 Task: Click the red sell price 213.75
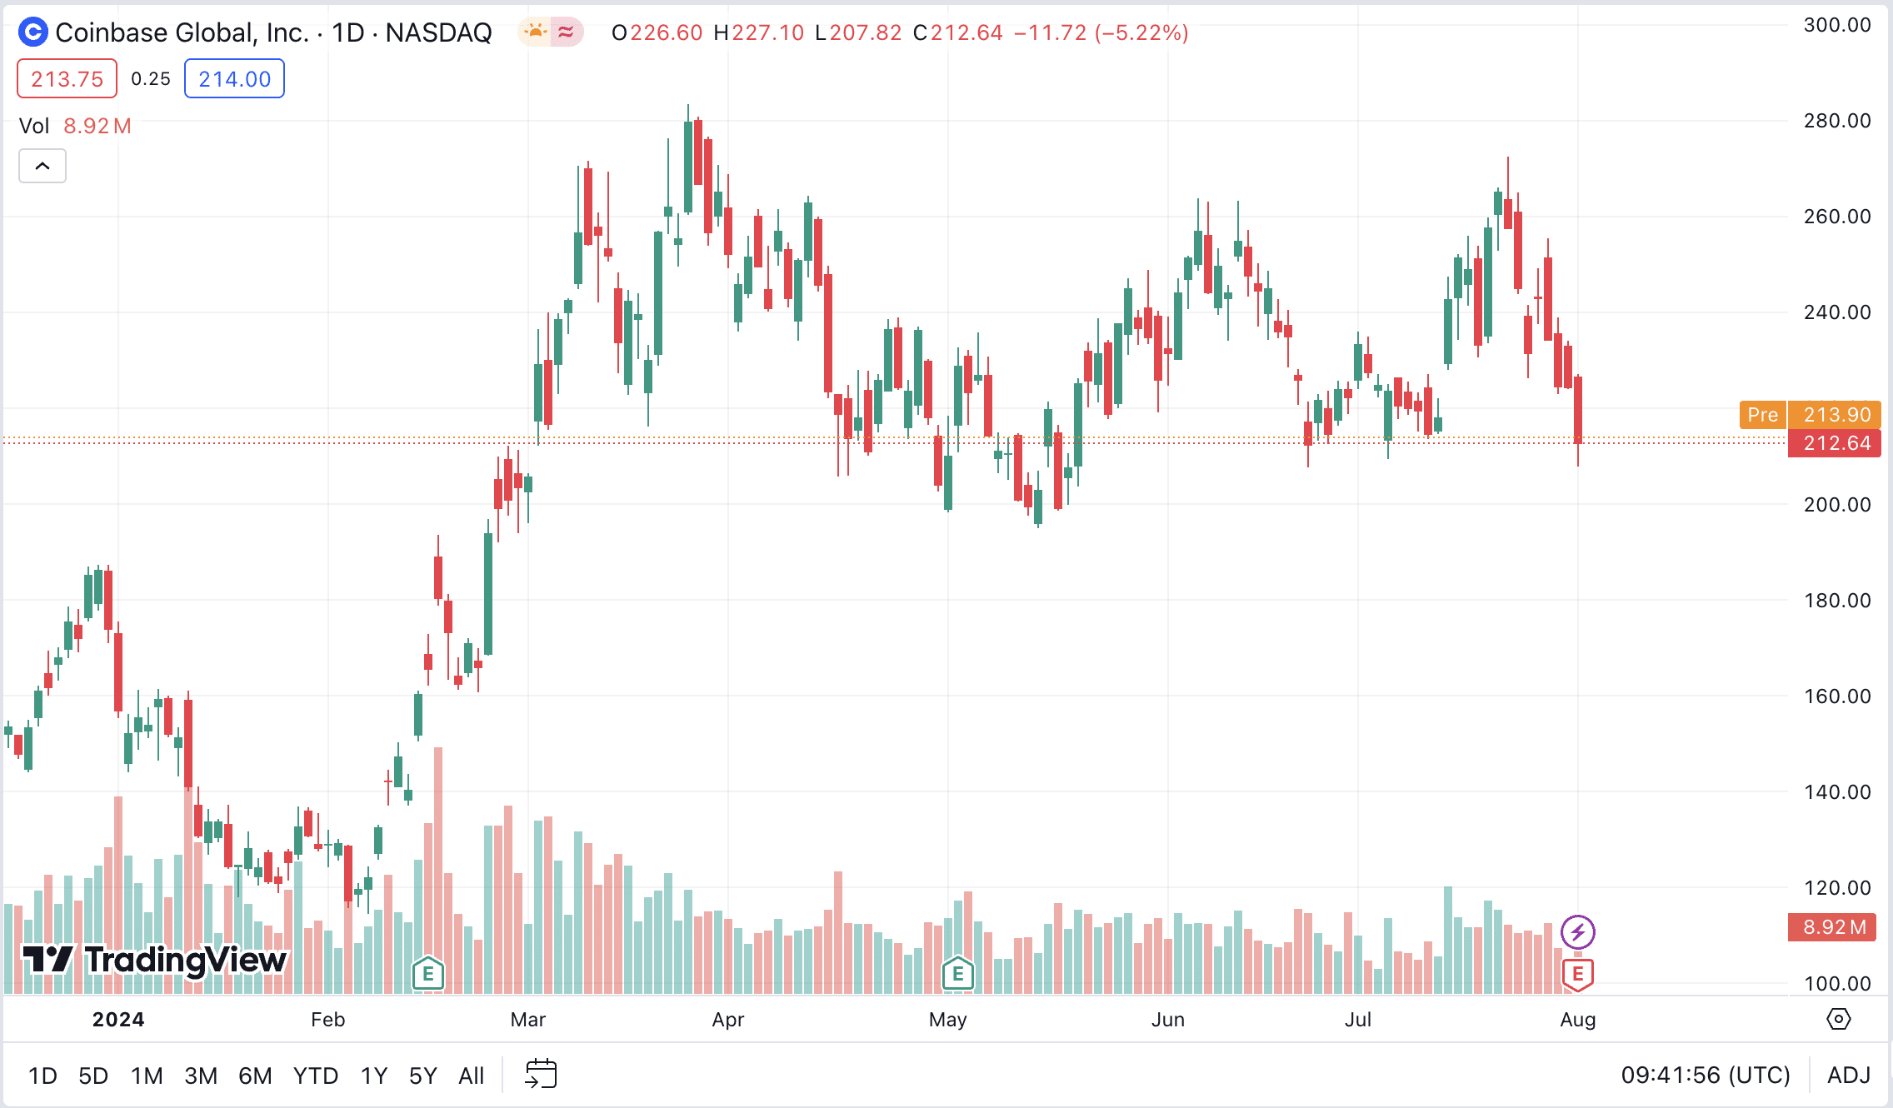(67, 78)
